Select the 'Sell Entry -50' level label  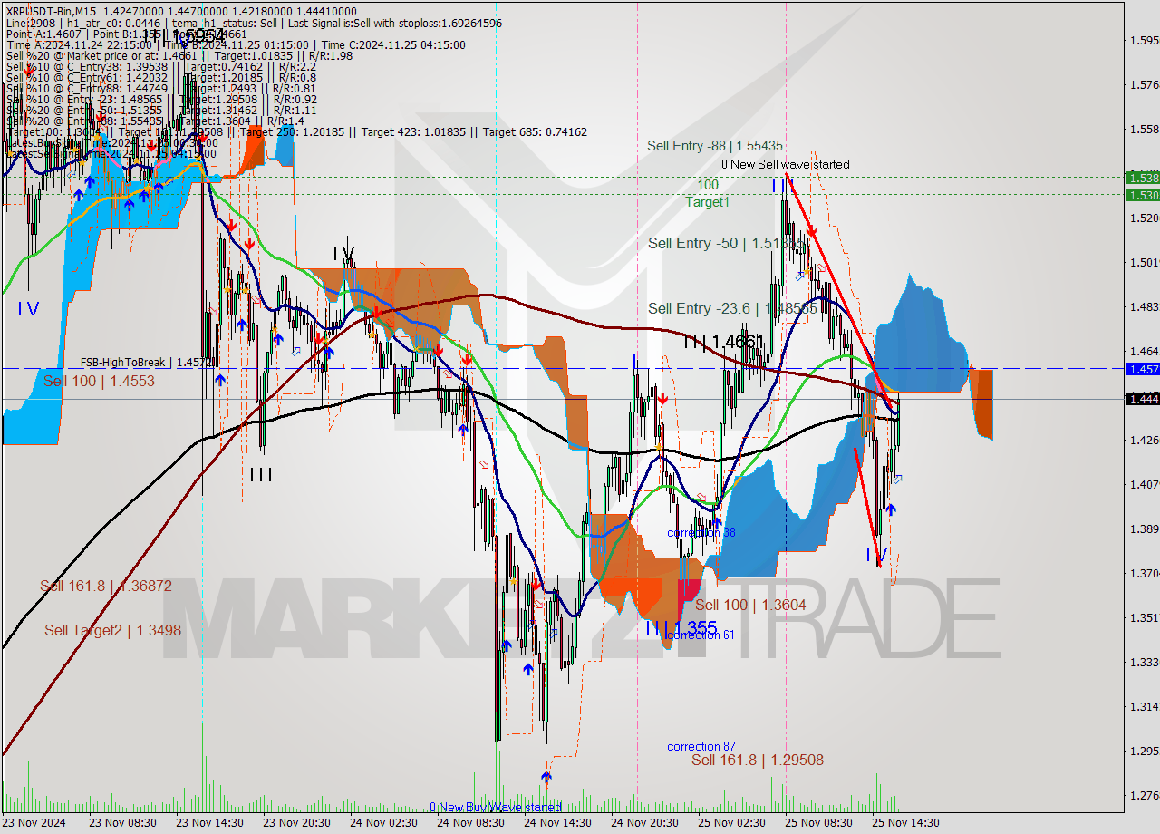coord(727,243)
